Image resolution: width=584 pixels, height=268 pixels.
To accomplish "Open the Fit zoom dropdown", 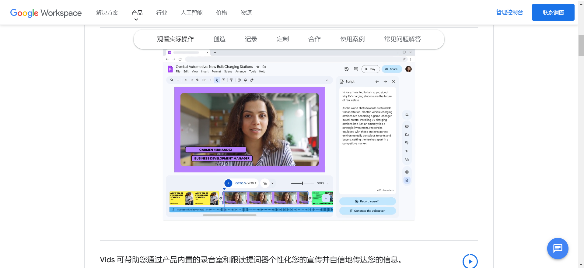I will tap(207, 80).
